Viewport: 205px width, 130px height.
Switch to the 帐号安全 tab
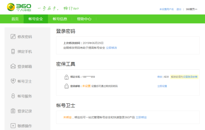point(36,19)
